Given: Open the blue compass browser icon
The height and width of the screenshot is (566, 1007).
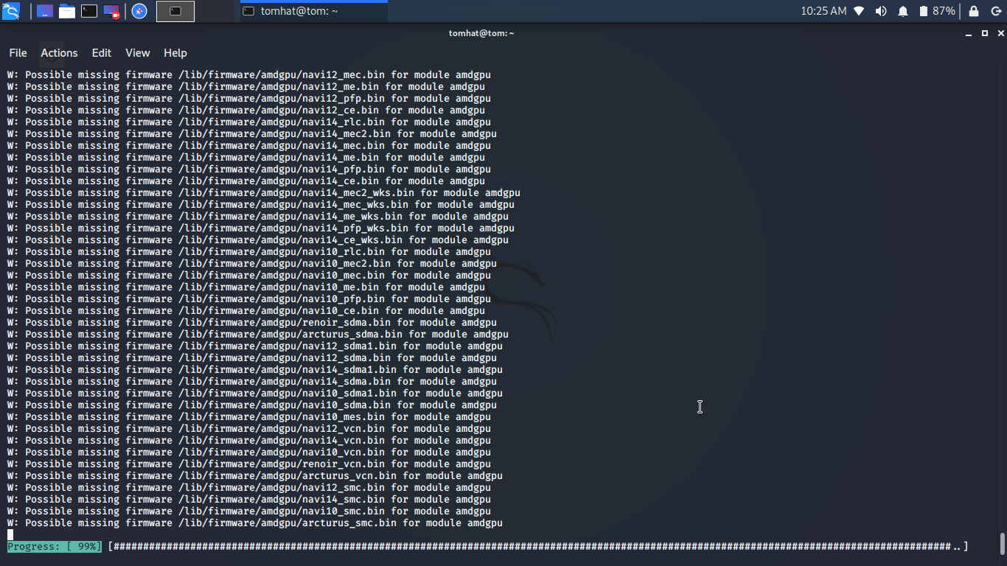Looking at the screenshot, I should tap(139, 11).
